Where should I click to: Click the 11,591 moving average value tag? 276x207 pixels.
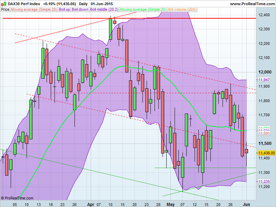(264, 133)
